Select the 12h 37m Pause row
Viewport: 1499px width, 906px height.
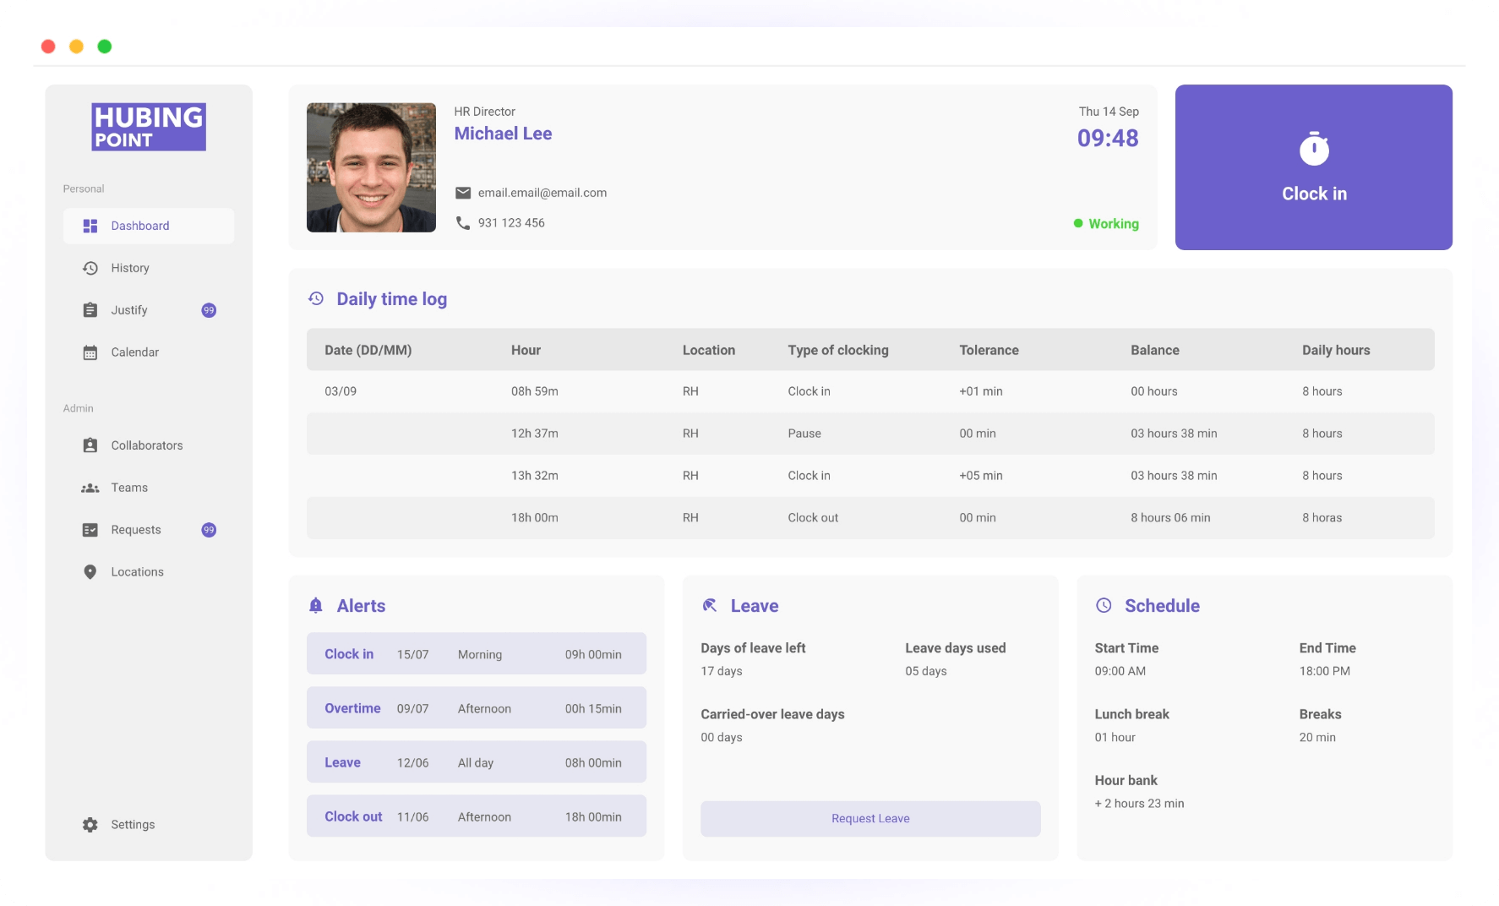click(870, 434)
